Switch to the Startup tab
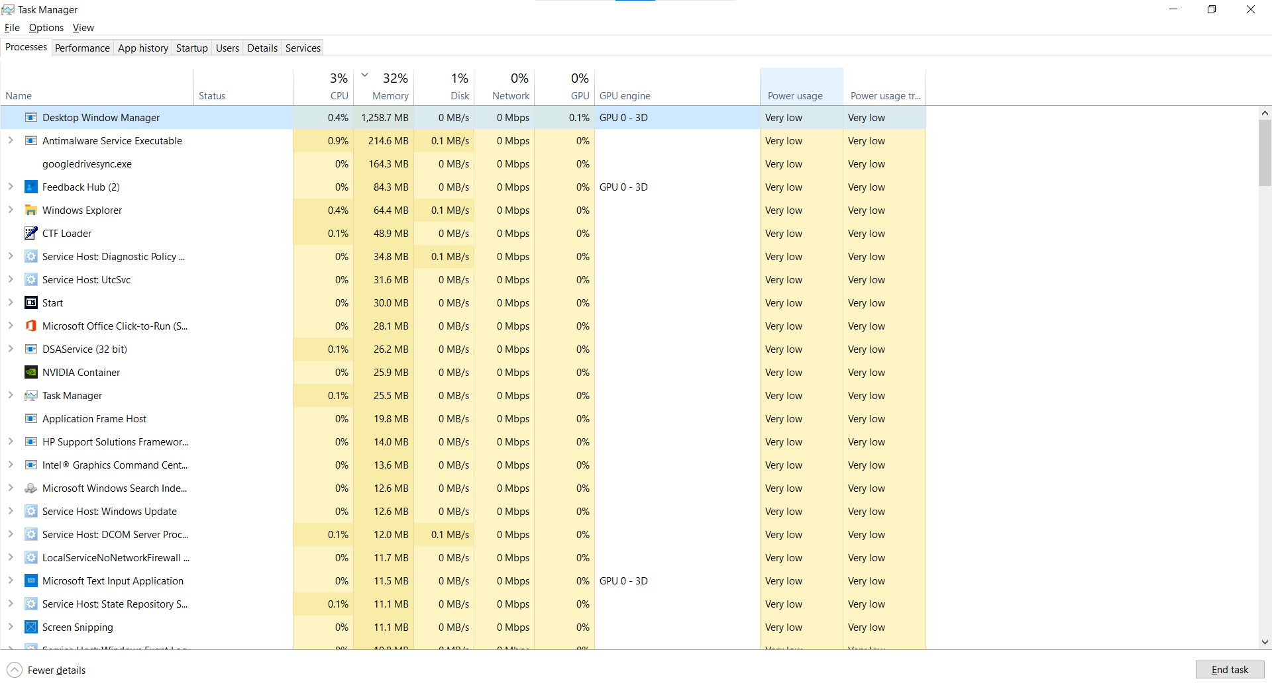 coord(192,48)
